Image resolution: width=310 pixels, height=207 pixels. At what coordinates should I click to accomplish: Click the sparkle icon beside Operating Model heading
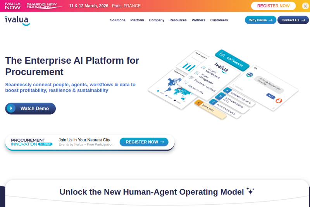coord(250,191)
